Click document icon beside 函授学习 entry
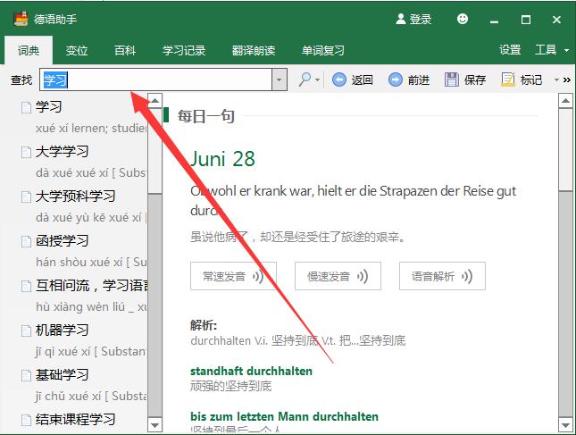This screenshot has height=435, width=576. 26,241
